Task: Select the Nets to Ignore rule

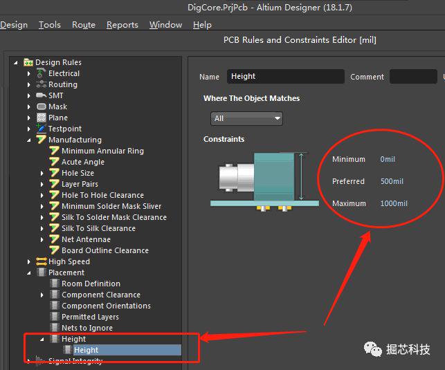Action: point(87,328)
